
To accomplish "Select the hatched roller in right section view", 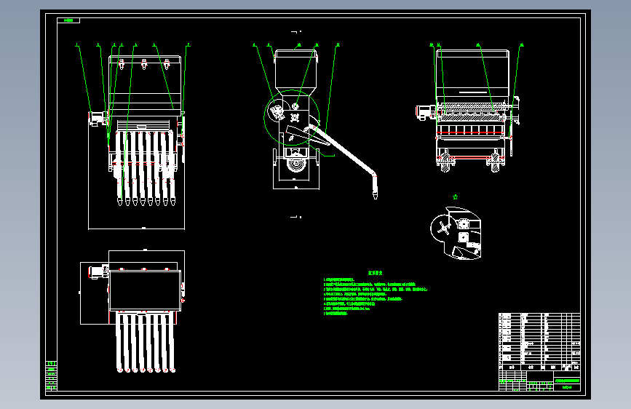I will (471, 119).
